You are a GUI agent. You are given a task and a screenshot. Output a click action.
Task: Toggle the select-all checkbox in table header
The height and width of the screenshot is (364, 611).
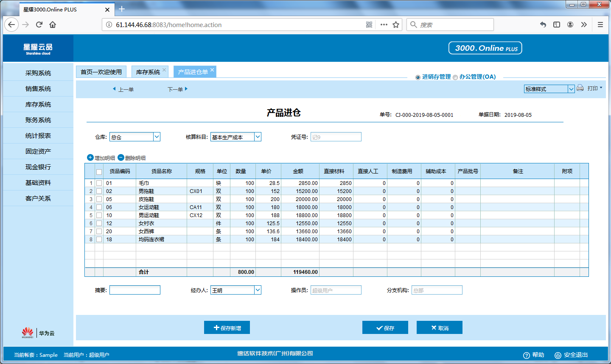tap(99, 172)
